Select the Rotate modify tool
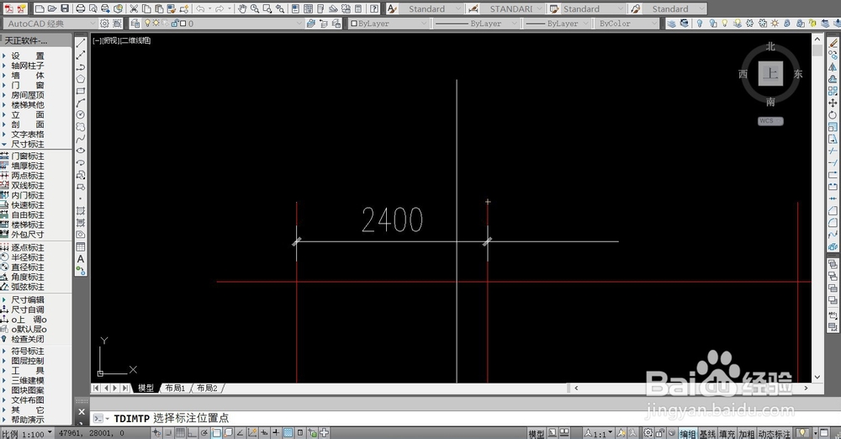 click(833, 115)
